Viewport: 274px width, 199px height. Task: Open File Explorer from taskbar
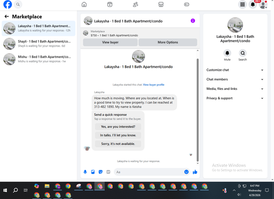[x=47, y=186]
